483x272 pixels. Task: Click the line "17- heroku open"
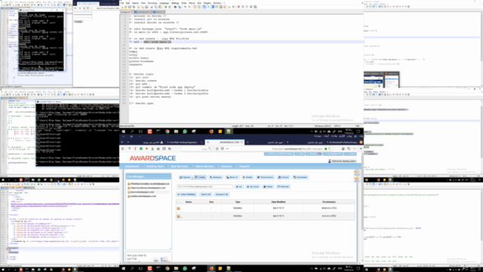click(x=141, y=104)
